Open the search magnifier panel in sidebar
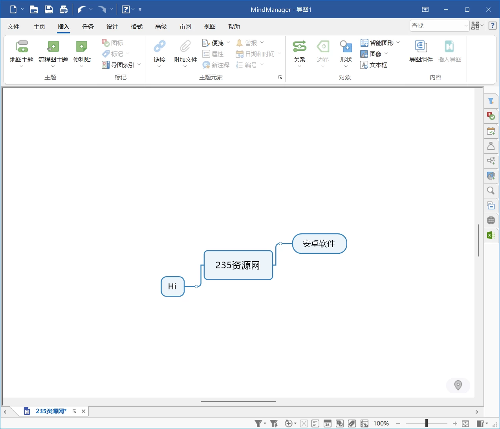The image size is (500, 429). pyautogui.click(x=491, y=191)
